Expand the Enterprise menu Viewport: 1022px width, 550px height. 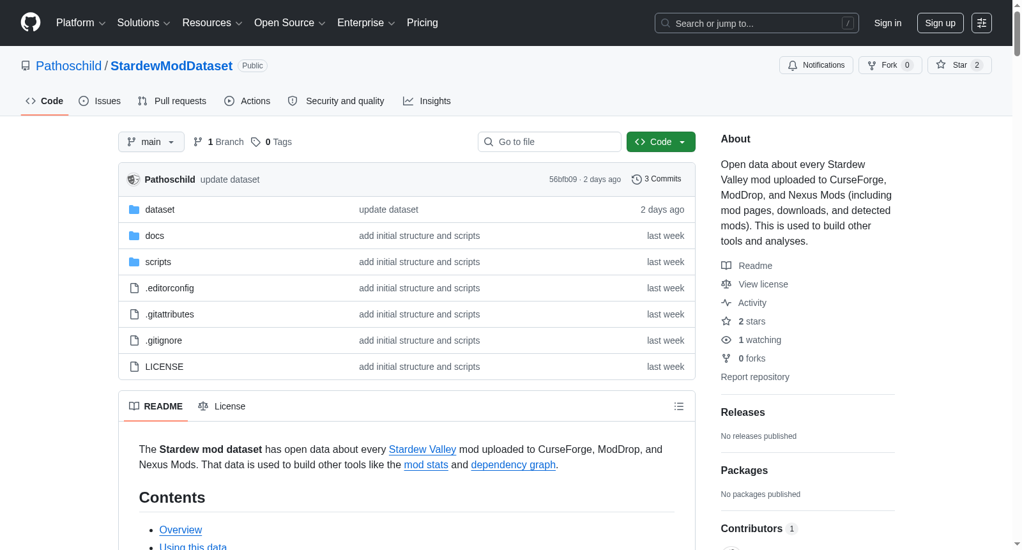pyautogui.click(x=366, y=23)
